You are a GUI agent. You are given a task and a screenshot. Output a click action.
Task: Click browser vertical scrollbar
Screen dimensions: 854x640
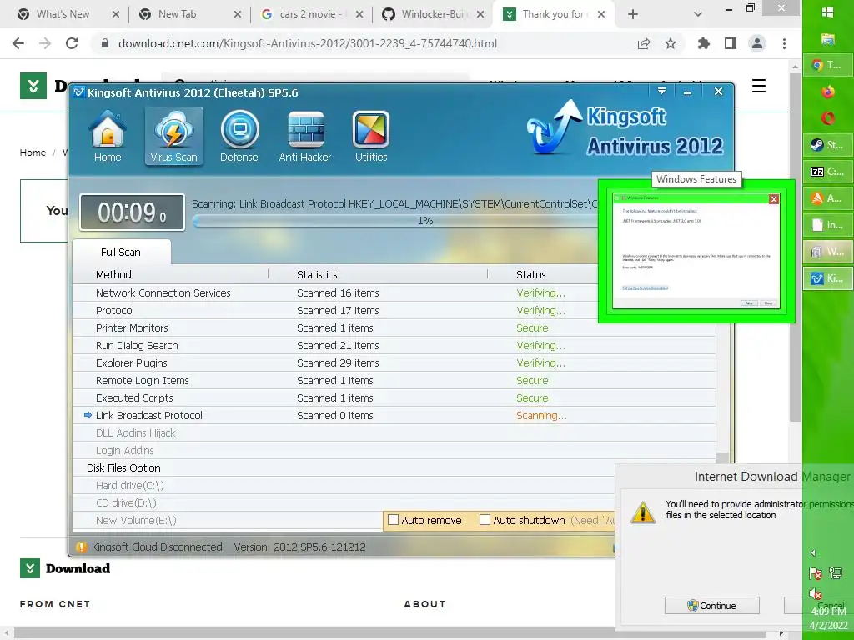coord(795,246)
